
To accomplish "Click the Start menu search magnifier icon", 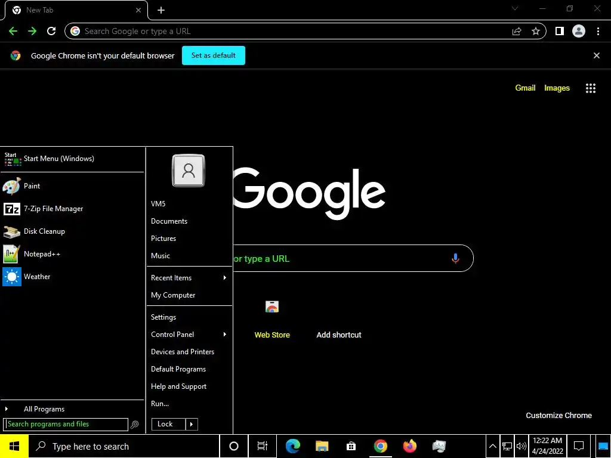I will (x=135, y=425).
